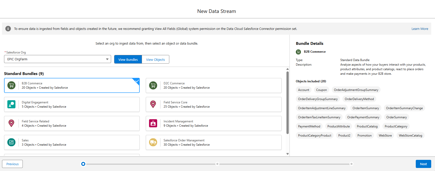Click the OrderItemAdjustmentLineSummary object pill
The image size is (435, 171).
point(322,108)
